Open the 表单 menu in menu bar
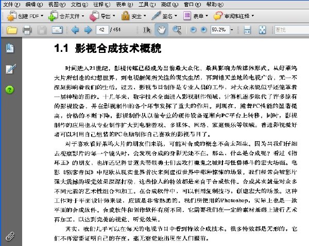Viewport: 309px width, 246px height. tap(125, 4)
